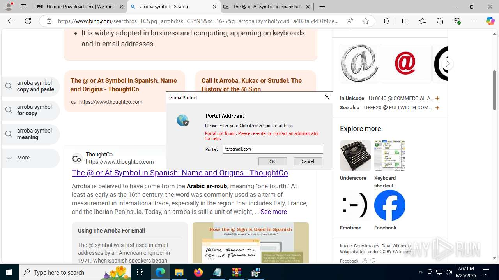Open the Facebook thumbnail
Viewport: 499px width, 280px height.
[x=390, y=205]
